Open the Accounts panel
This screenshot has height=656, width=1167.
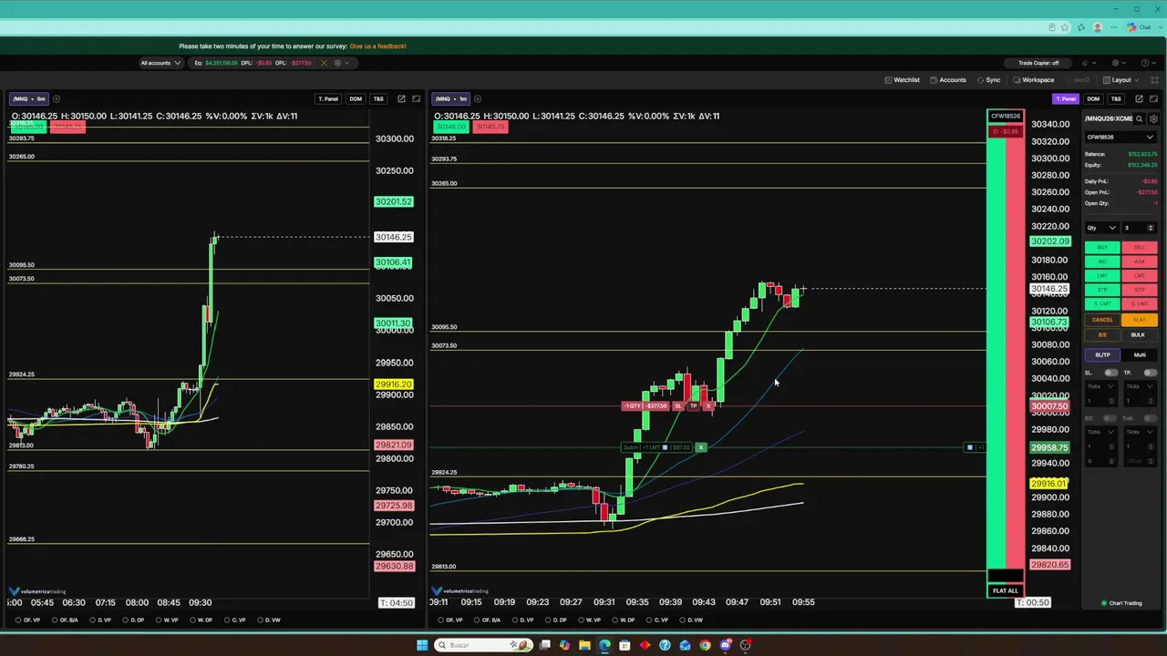pos(947,80)
